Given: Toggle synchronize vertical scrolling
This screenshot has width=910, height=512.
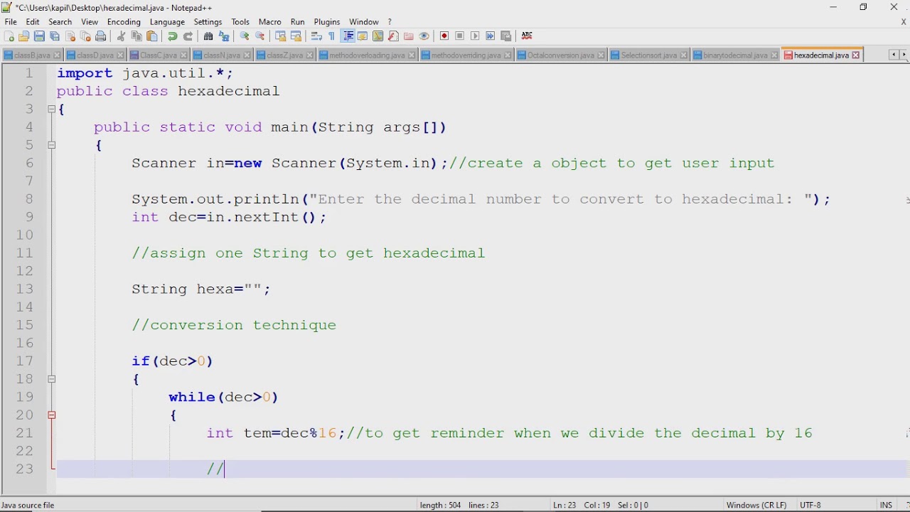Looking at the screenshot, I should [280, 36].
